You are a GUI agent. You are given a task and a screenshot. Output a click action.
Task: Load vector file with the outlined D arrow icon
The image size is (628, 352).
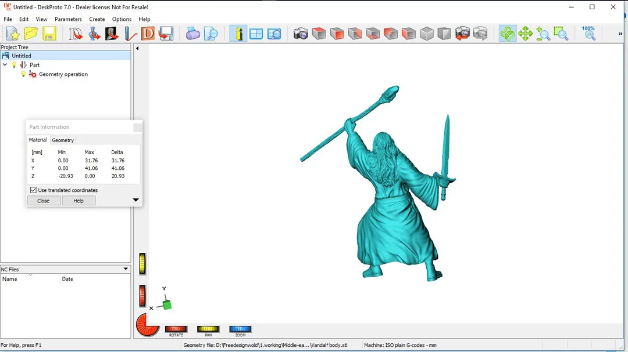(x=75, y=34)
